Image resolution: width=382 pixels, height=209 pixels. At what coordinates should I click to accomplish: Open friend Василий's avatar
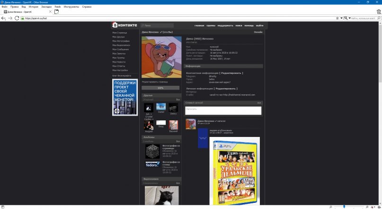click(173, 125)
